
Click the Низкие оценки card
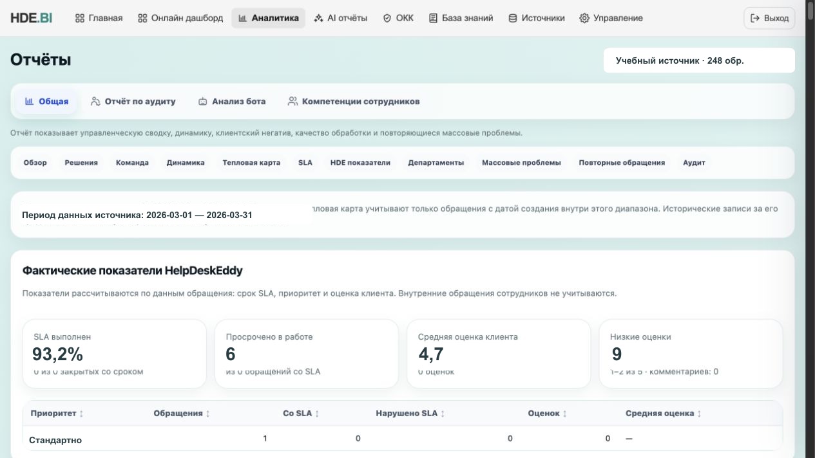[691, 354]
